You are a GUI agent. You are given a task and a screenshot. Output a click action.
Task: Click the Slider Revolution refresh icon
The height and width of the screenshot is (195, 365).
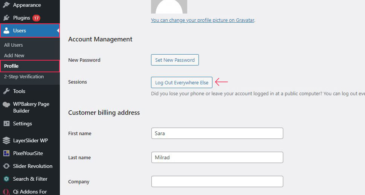click(x=6, y=166)
